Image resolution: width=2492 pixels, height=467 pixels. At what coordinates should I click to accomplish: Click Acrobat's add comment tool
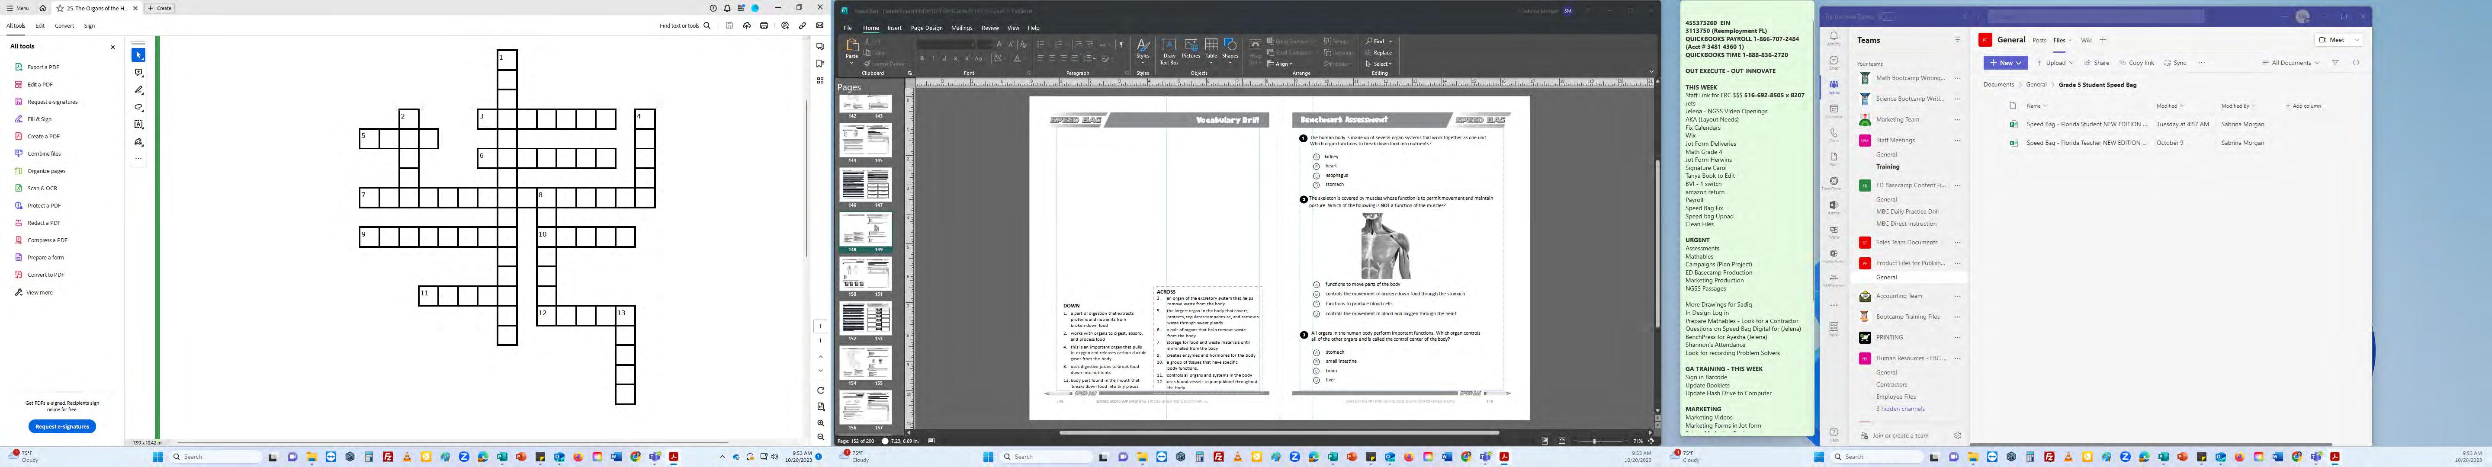pos(138,73)
